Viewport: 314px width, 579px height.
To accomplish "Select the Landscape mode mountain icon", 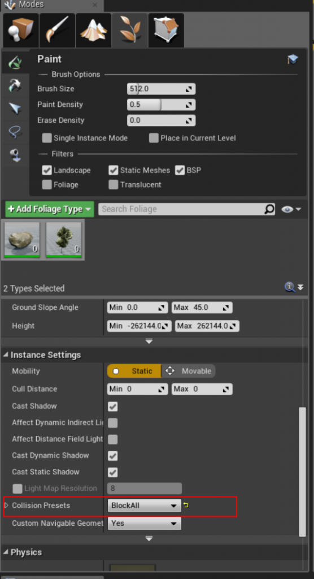I will [x=93, y=31].
